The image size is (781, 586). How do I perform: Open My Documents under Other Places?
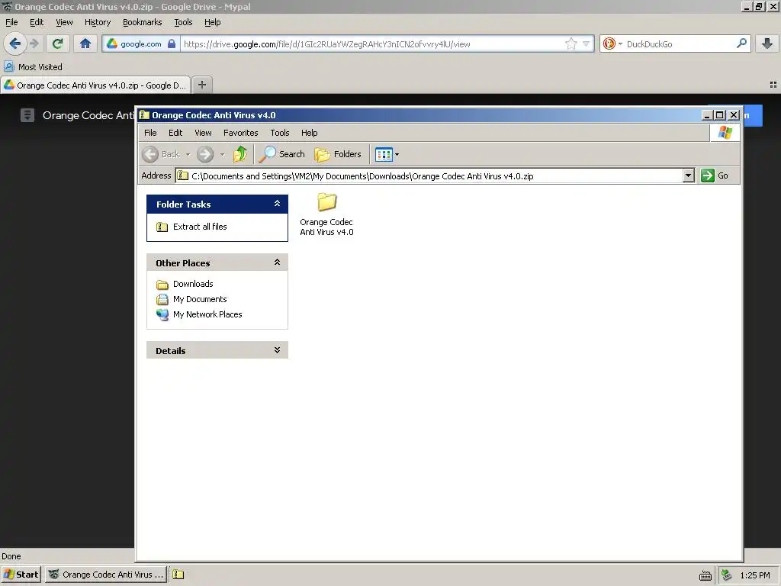tap(191, 299)
